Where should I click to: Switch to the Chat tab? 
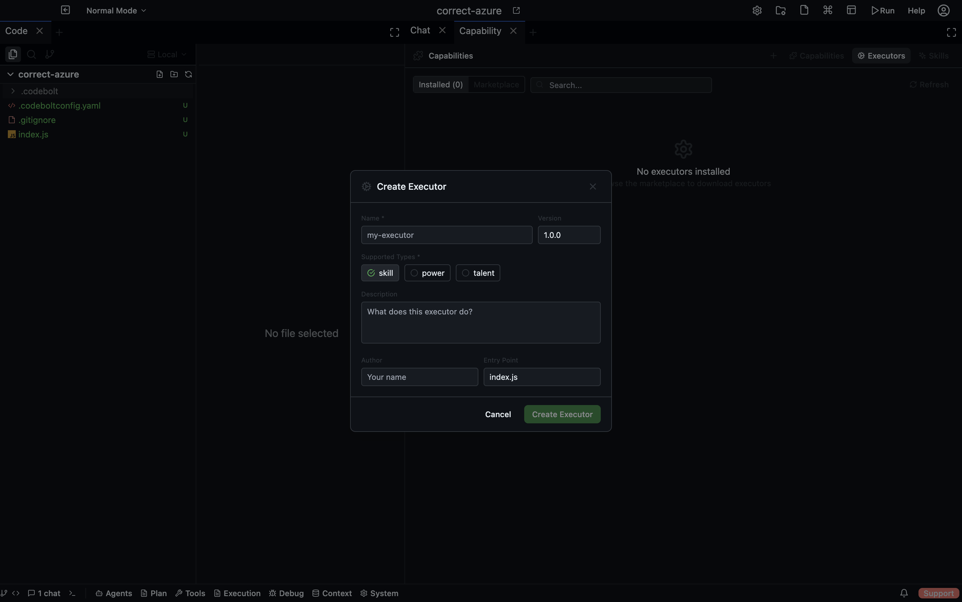tap(420, 31)
